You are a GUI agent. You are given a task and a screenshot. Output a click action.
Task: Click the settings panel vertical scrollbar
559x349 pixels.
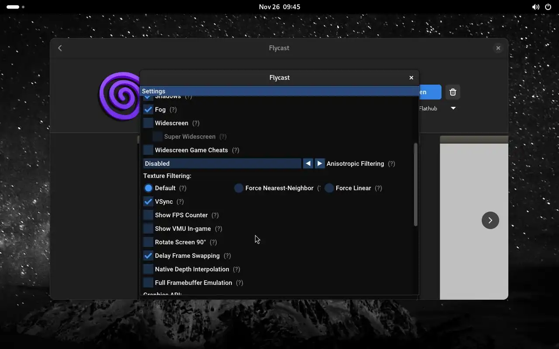pos(416,185)
